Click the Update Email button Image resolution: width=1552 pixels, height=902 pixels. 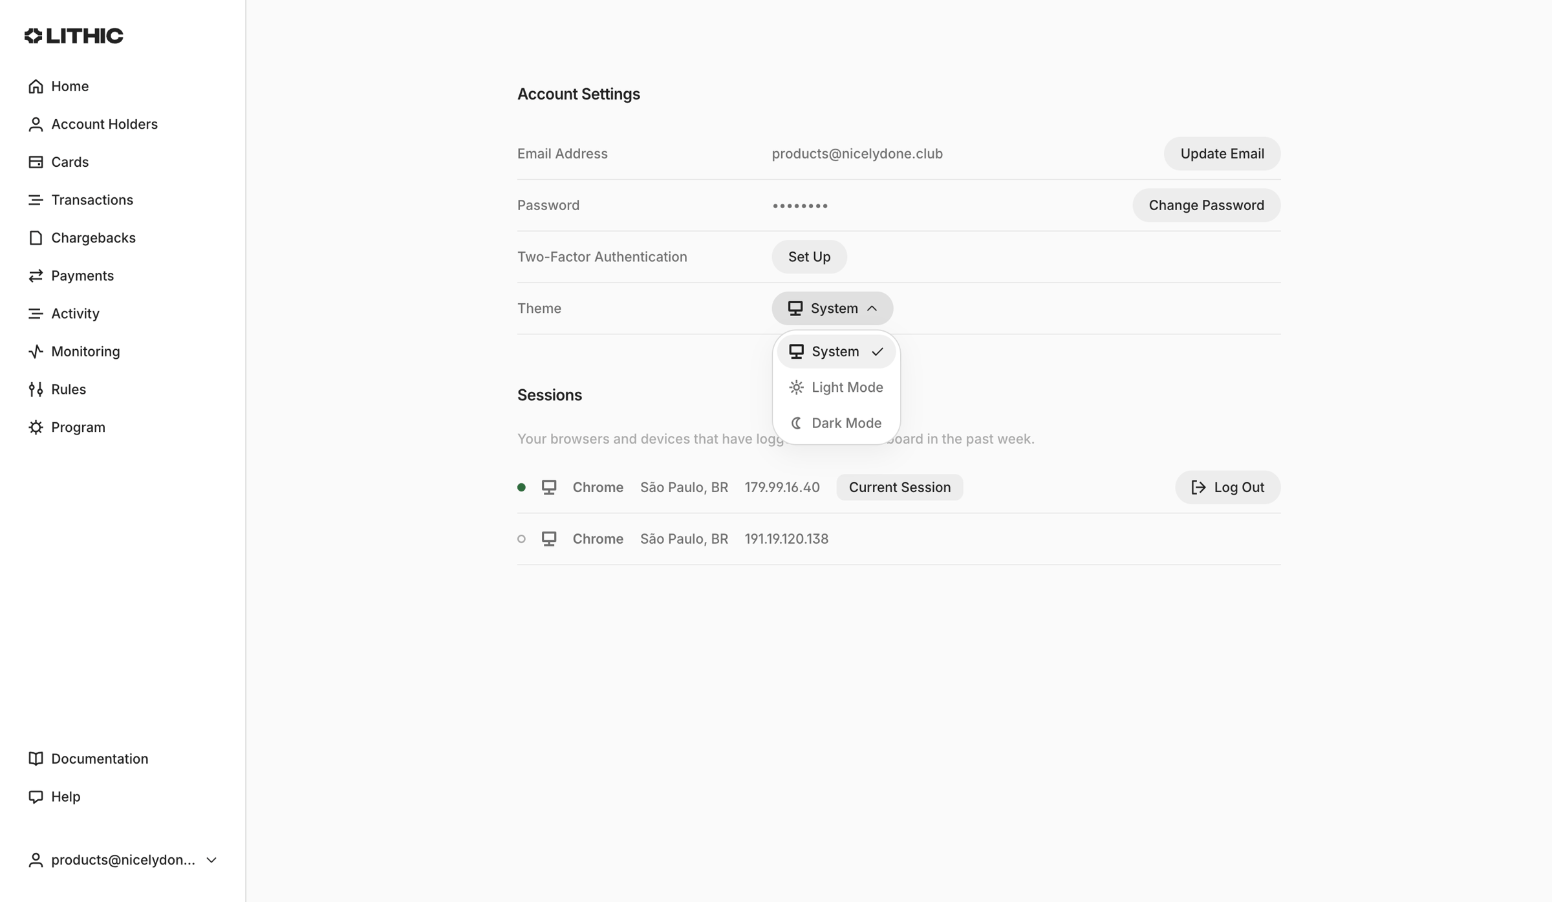(x=1222, y=154)
